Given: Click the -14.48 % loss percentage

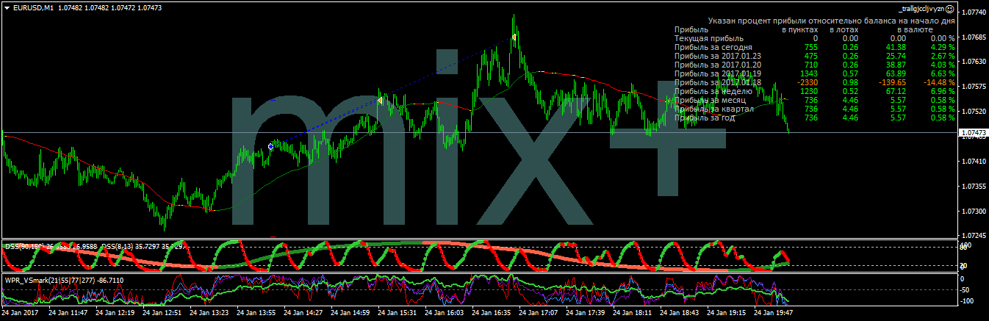Looking at the screenshot, I should (x=939, y=82).
